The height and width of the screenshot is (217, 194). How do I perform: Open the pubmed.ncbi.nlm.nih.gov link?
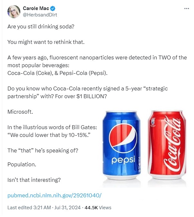(x=54, y=195)
